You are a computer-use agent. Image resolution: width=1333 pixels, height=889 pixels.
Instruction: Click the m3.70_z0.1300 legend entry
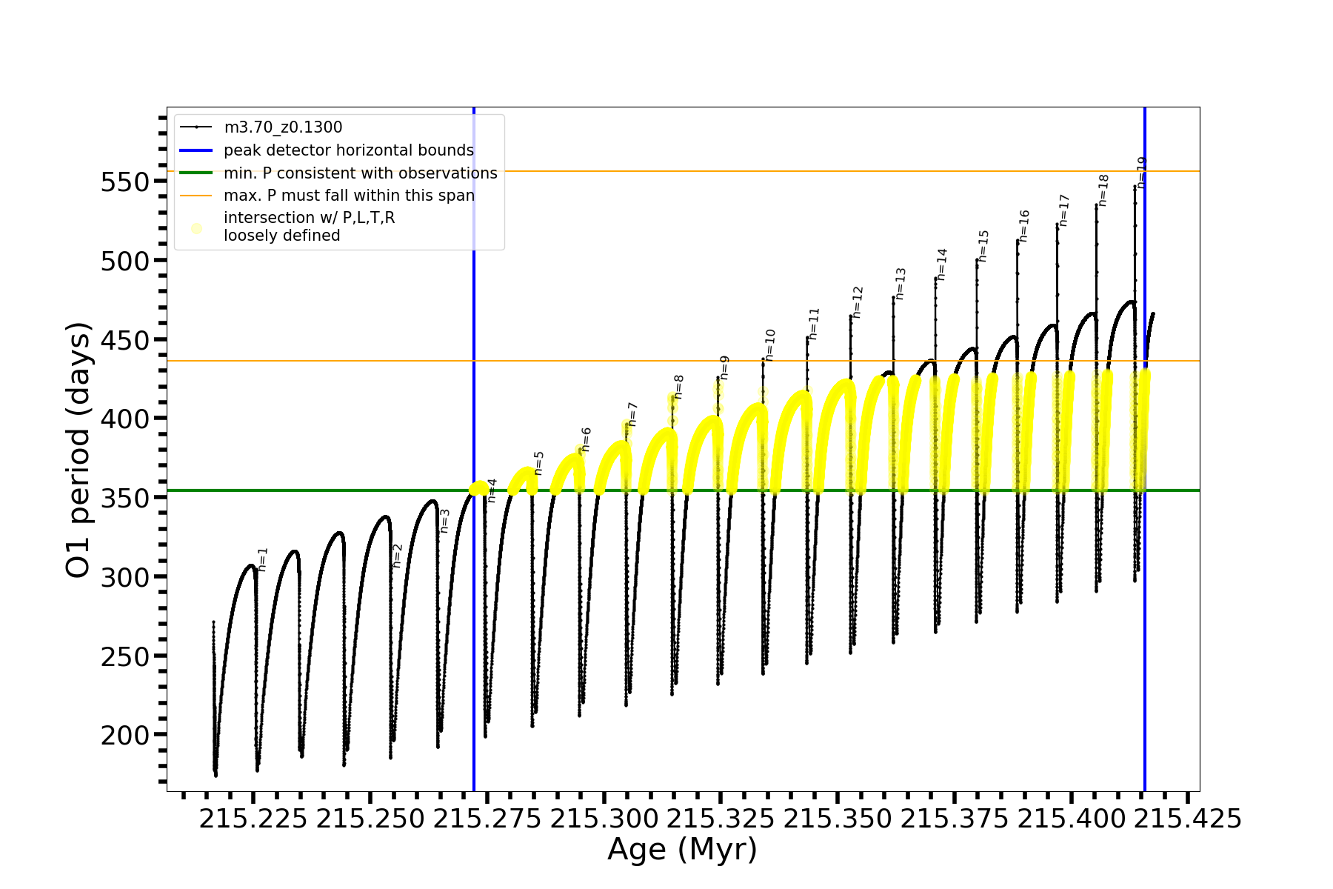(283, 127)
